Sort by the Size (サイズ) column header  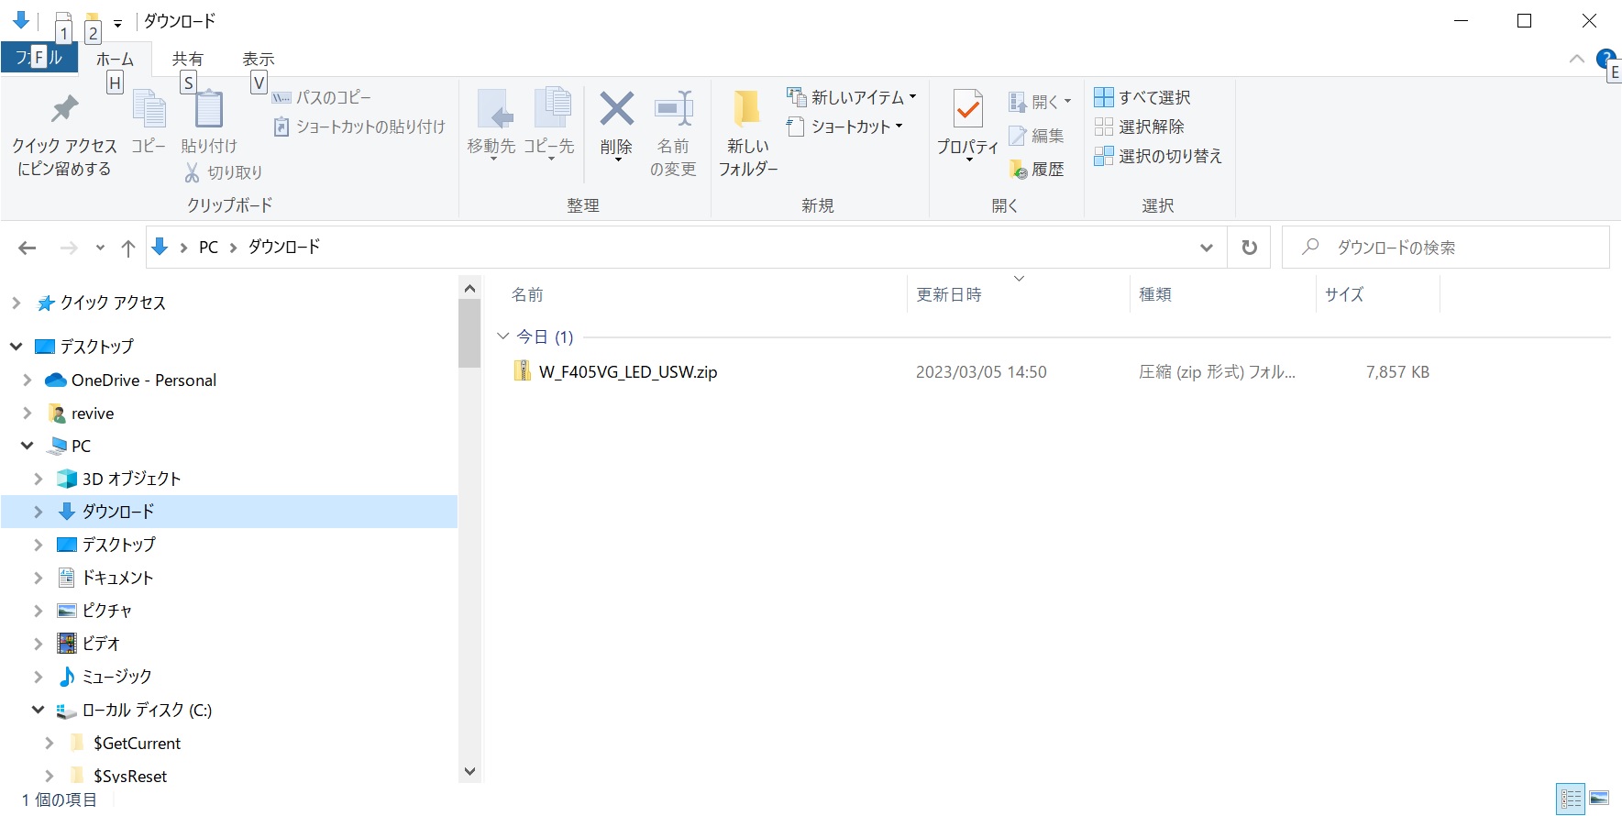1344,294
